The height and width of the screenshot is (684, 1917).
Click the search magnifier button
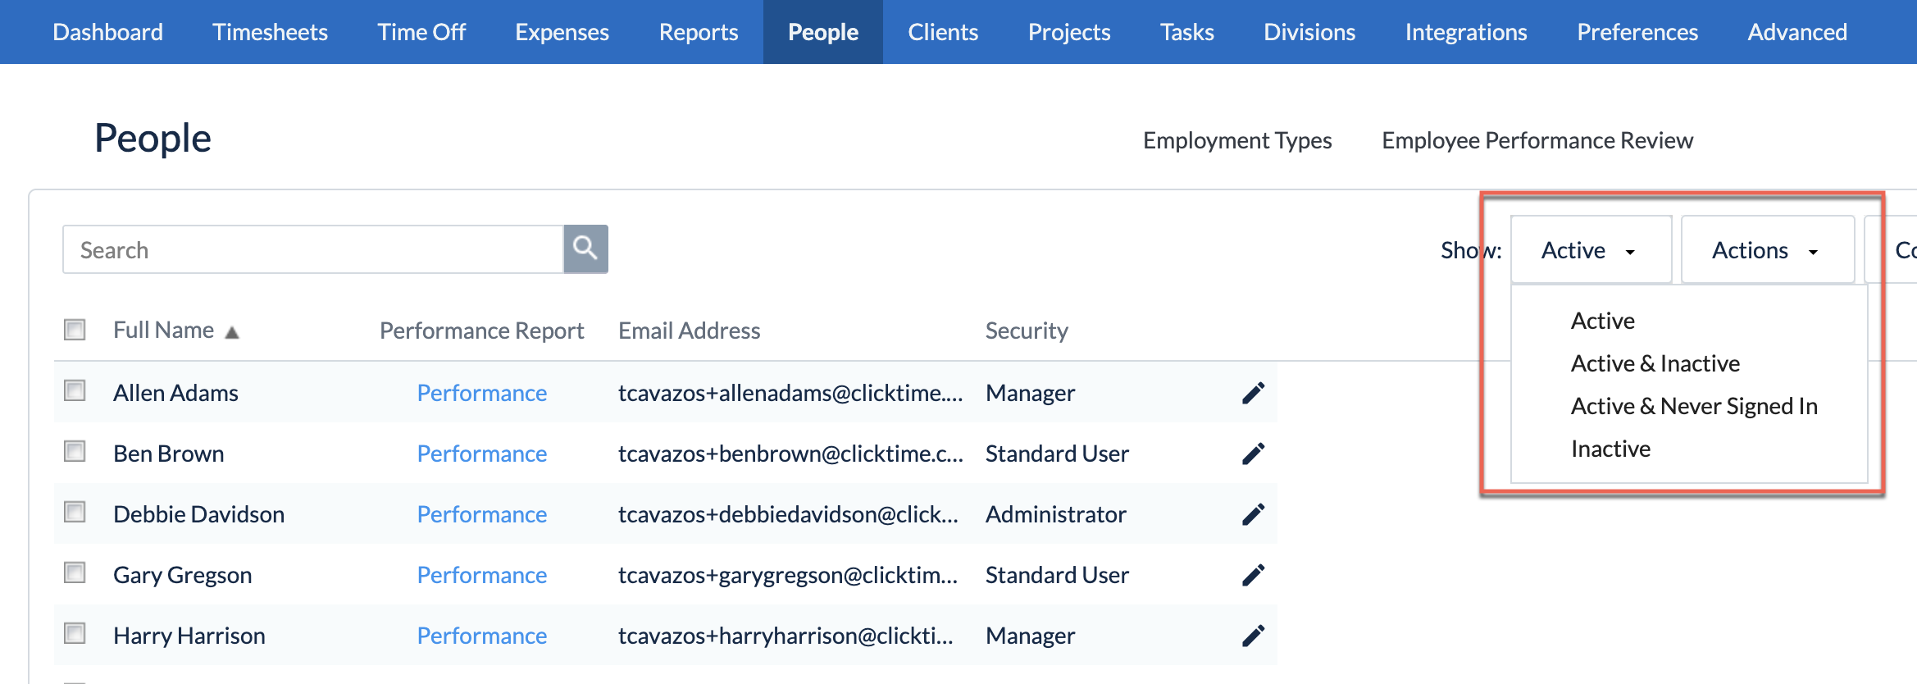[x=585, y=249]
